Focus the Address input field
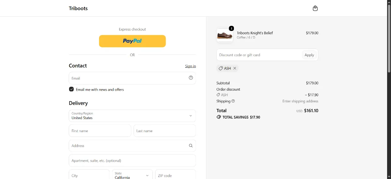This screenshot has width=391, height=179. coord(132,146)
